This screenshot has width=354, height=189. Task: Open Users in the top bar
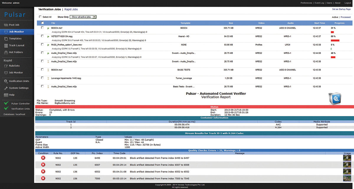pos(329,3)
